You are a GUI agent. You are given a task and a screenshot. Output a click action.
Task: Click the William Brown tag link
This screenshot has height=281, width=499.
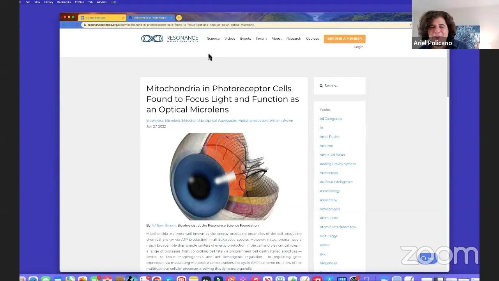[x=281, y=121]
